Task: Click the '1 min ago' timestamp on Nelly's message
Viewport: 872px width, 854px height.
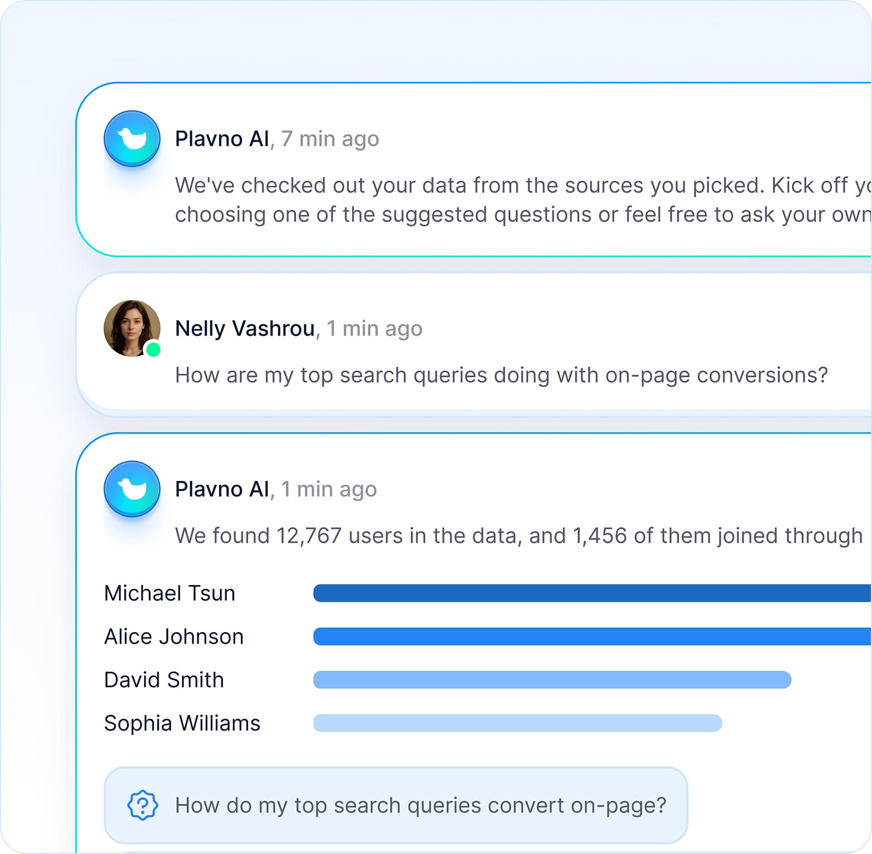Action: tap(374, 329)
